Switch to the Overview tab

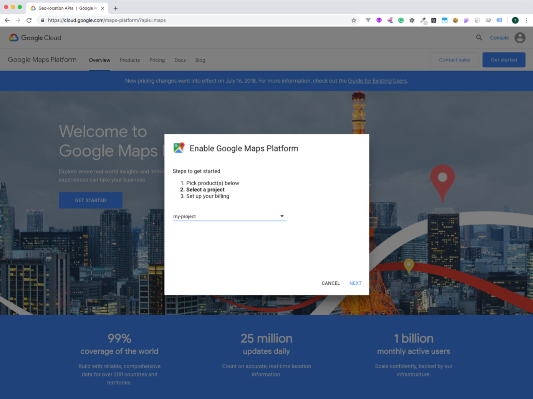point(99,60)
